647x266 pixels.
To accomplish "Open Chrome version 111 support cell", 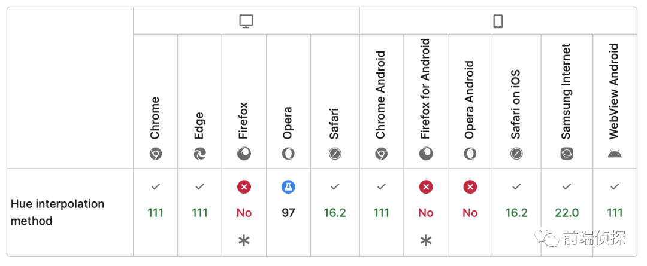I will click(156, 212).
